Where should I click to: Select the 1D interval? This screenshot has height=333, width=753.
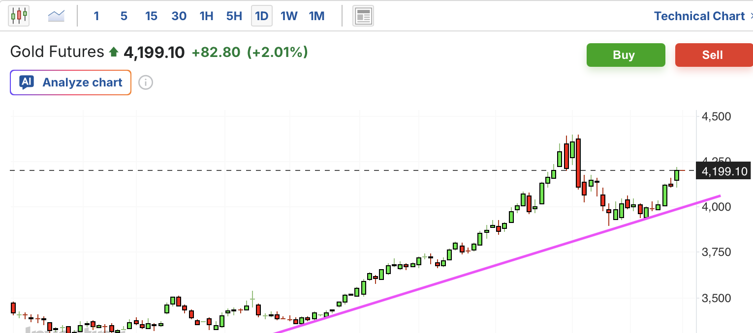pyautogui.click(x=261, y=16)
